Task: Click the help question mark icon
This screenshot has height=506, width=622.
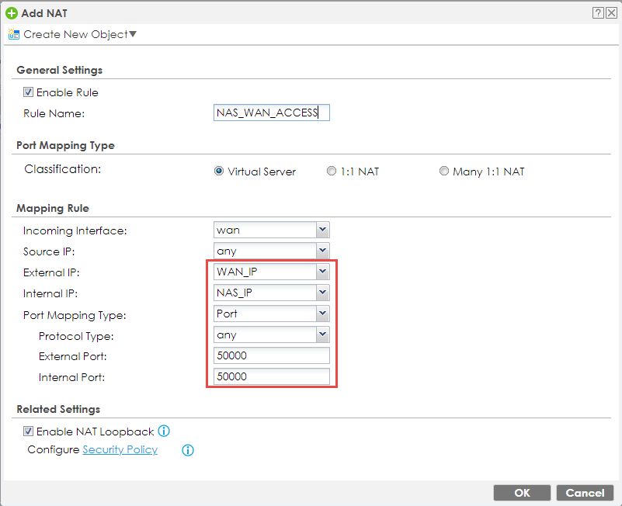Action: click(598, 13)
